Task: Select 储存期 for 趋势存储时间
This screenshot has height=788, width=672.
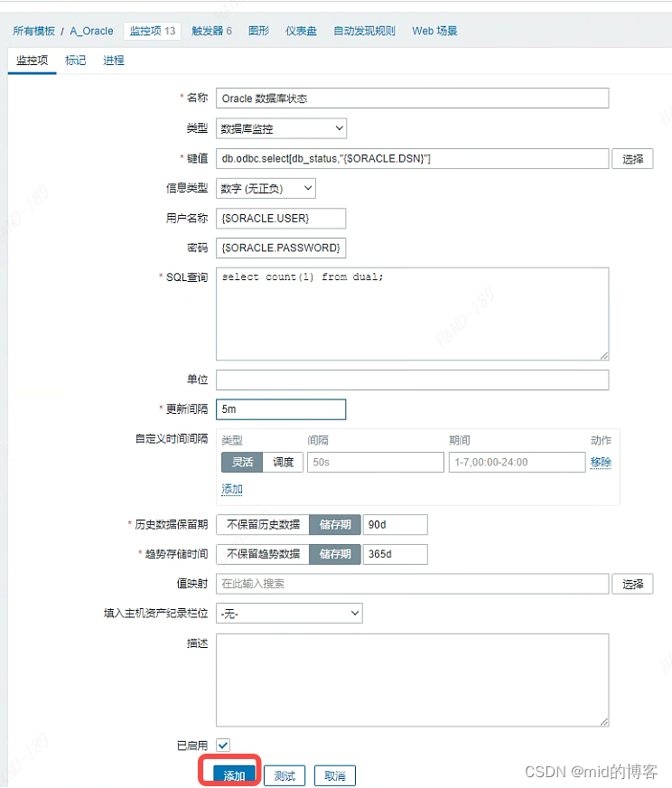Action: [335, 554]
